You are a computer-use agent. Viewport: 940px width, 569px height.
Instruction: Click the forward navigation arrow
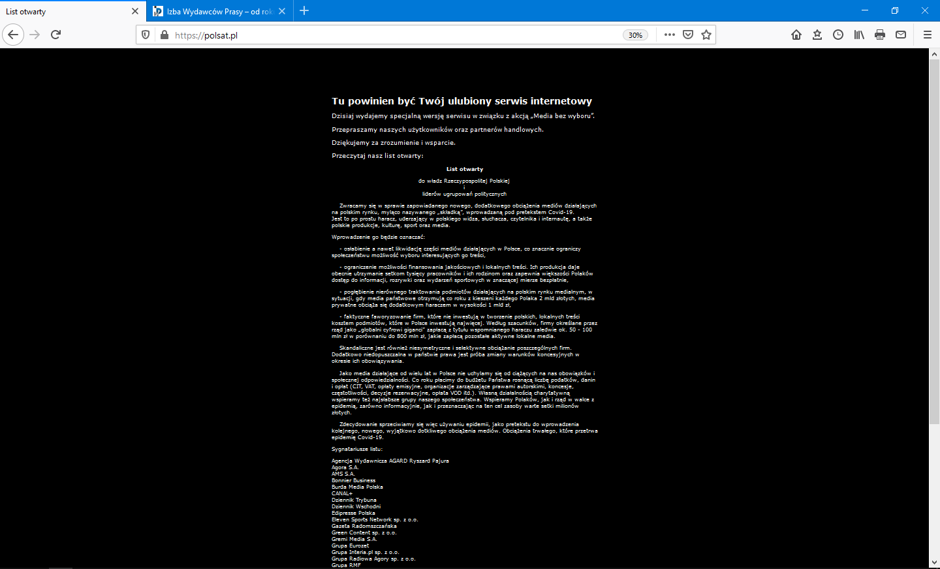(x=35, y=35)
